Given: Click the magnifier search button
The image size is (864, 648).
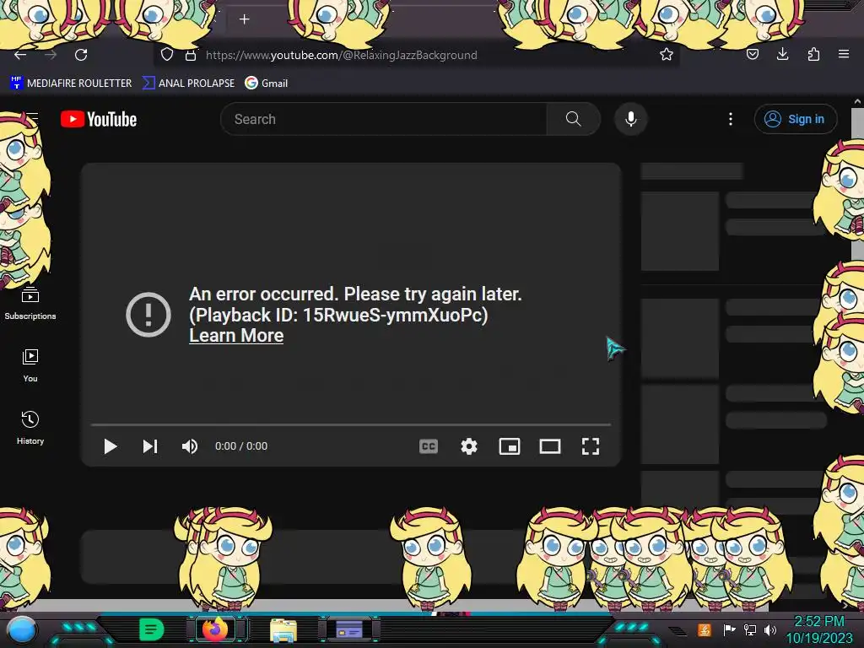Looking at the screenshot, I should coord(573,119).
